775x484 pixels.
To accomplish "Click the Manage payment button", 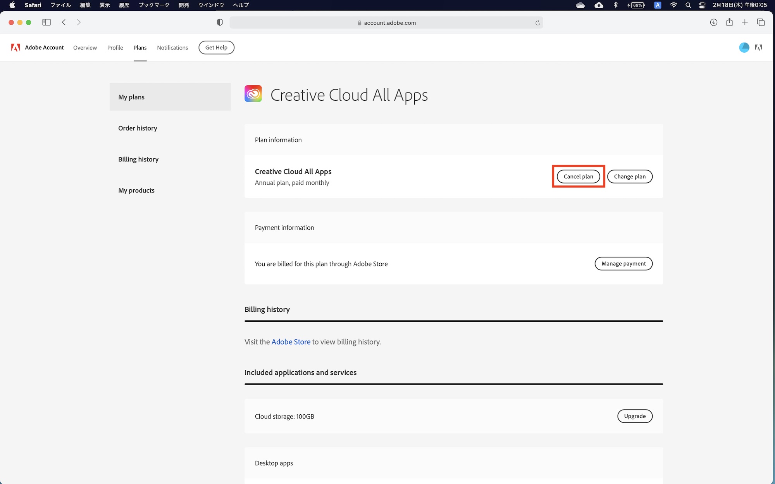I will (623, 264).
